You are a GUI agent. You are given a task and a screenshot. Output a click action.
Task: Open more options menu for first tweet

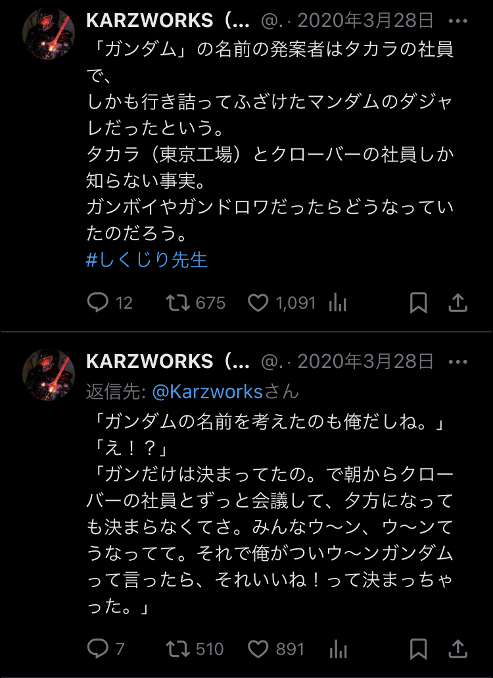click(x=458, y=21)
